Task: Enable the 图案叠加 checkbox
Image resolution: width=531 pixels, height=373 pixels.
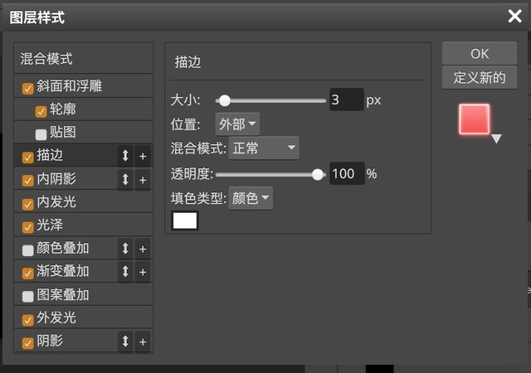Action: (x=28, y=296)
